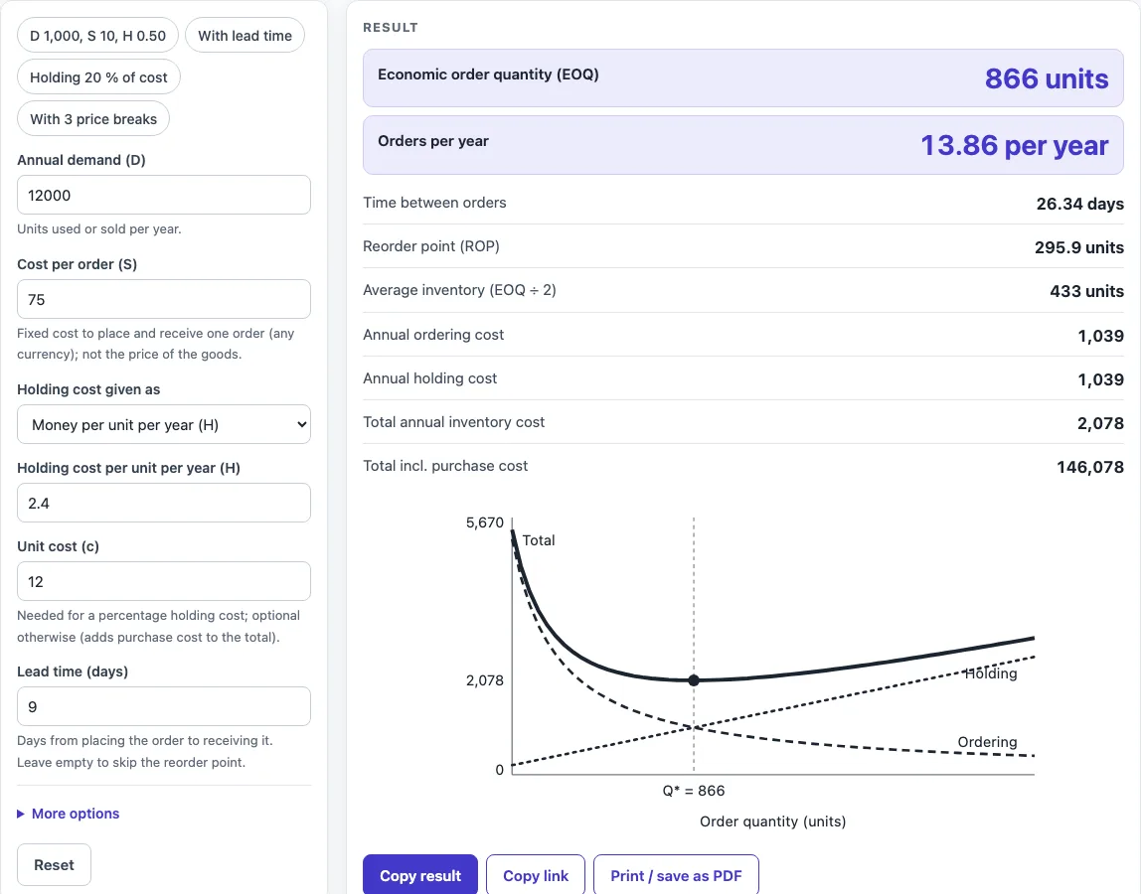This screenshot has width=1141, height=894.
Task: Select the '295.9 units' reorder point value
Action: 1079,247
